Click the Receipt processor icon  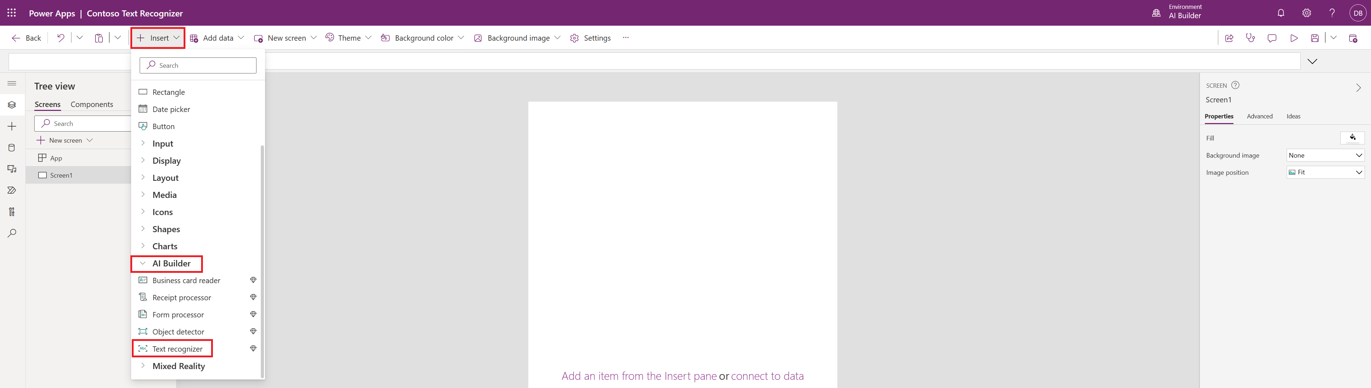143,297
